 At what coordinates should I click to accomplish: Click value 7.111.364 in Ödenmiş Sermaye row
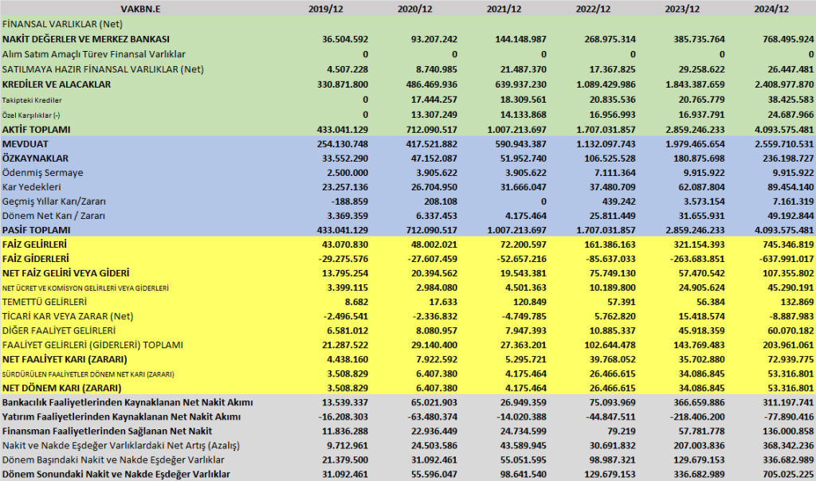[x=612, y=173]
